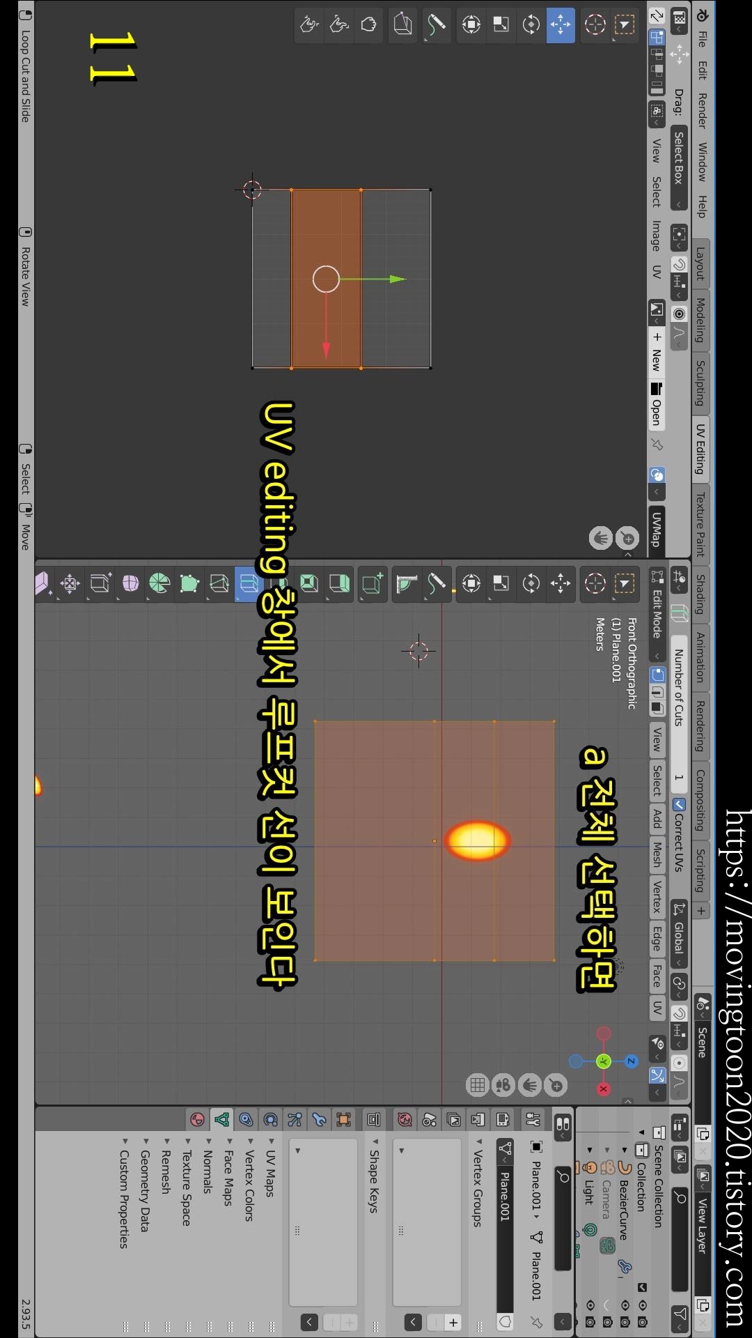Image resolution: width=752 pixels, height=1338 pixels.
Task: Toggle BezierCurve visibility eye in the outliner
Action: [625, 1305]
